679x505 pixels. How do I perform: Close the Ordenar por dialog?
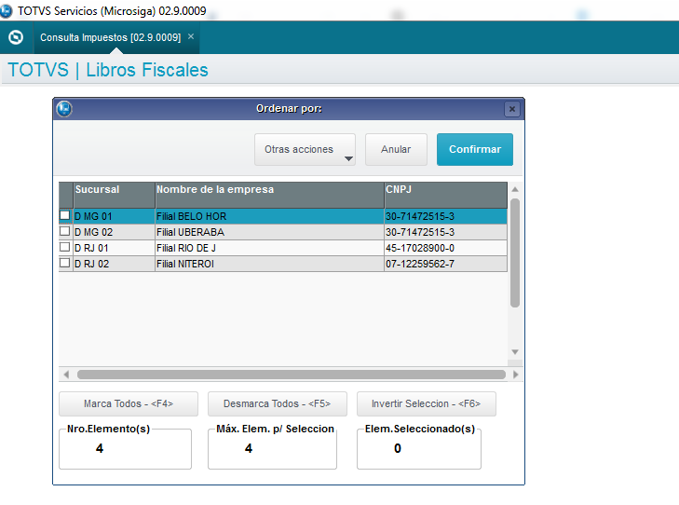tap(512, 109)
